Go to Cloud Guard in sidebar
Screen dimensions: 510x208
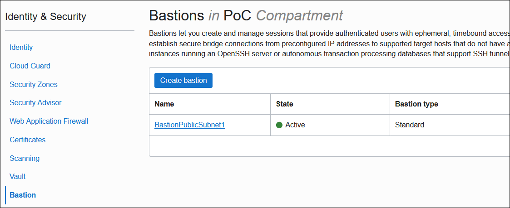tap(30, 66)
